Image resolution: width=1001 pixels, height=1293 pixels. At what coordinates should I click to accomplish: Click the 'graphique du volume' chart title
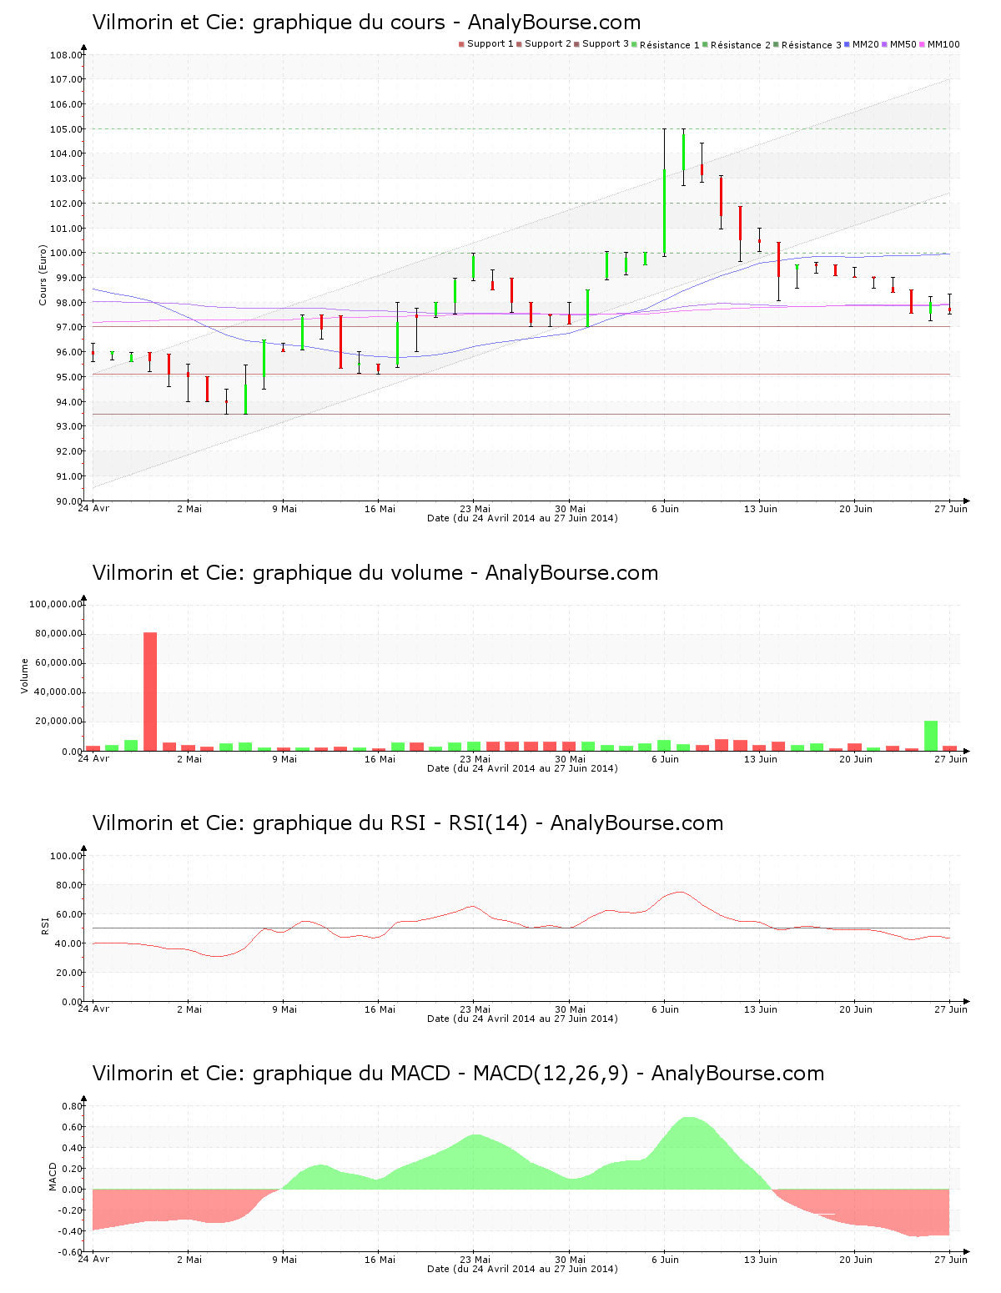tap(375, 573)
